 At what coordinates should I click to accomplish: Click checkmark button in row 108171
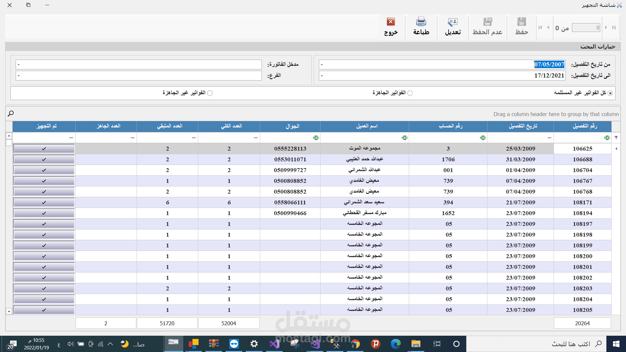tap(44, 202)
